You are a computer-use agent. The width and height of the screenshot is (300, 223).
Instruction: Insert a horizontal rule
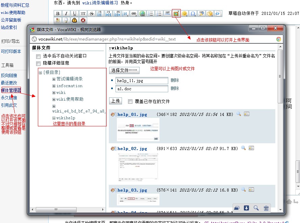[x=168, y=14]
